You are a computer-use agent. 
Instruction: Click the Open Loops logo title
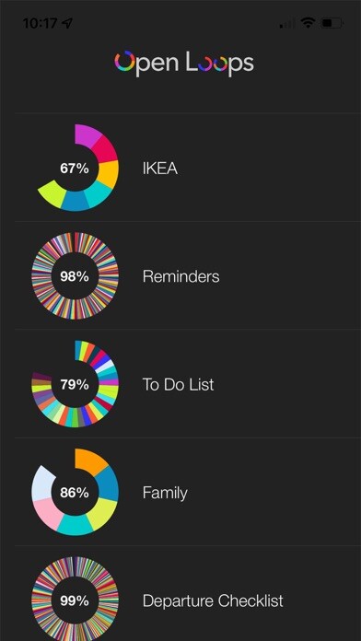[184, 64]
